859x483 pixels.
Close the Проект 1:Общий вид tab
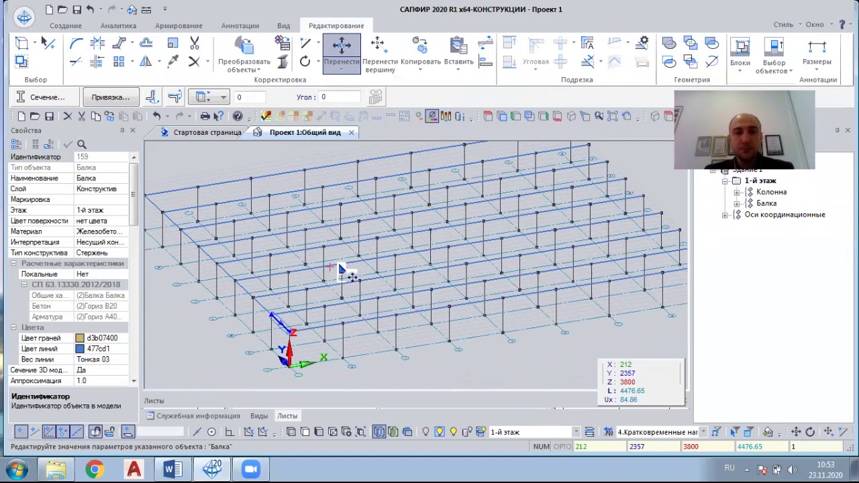pyautogui.click(x=351, y=132)
